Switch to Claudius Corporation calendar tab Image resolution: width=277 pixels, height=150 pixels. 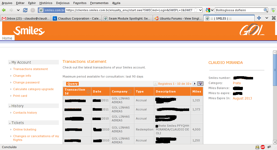point(77,18)
